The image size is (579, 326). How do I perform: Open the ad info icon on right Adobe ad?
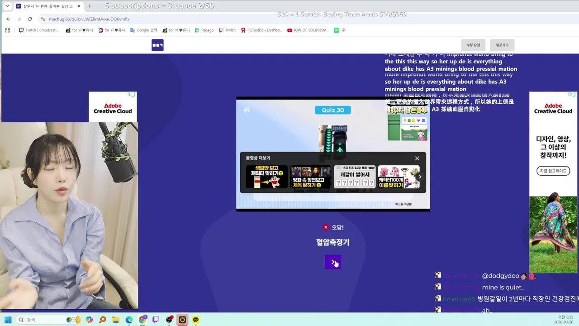point(570,94)
